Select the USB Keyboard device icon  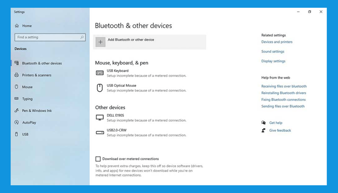coord(100,73)
